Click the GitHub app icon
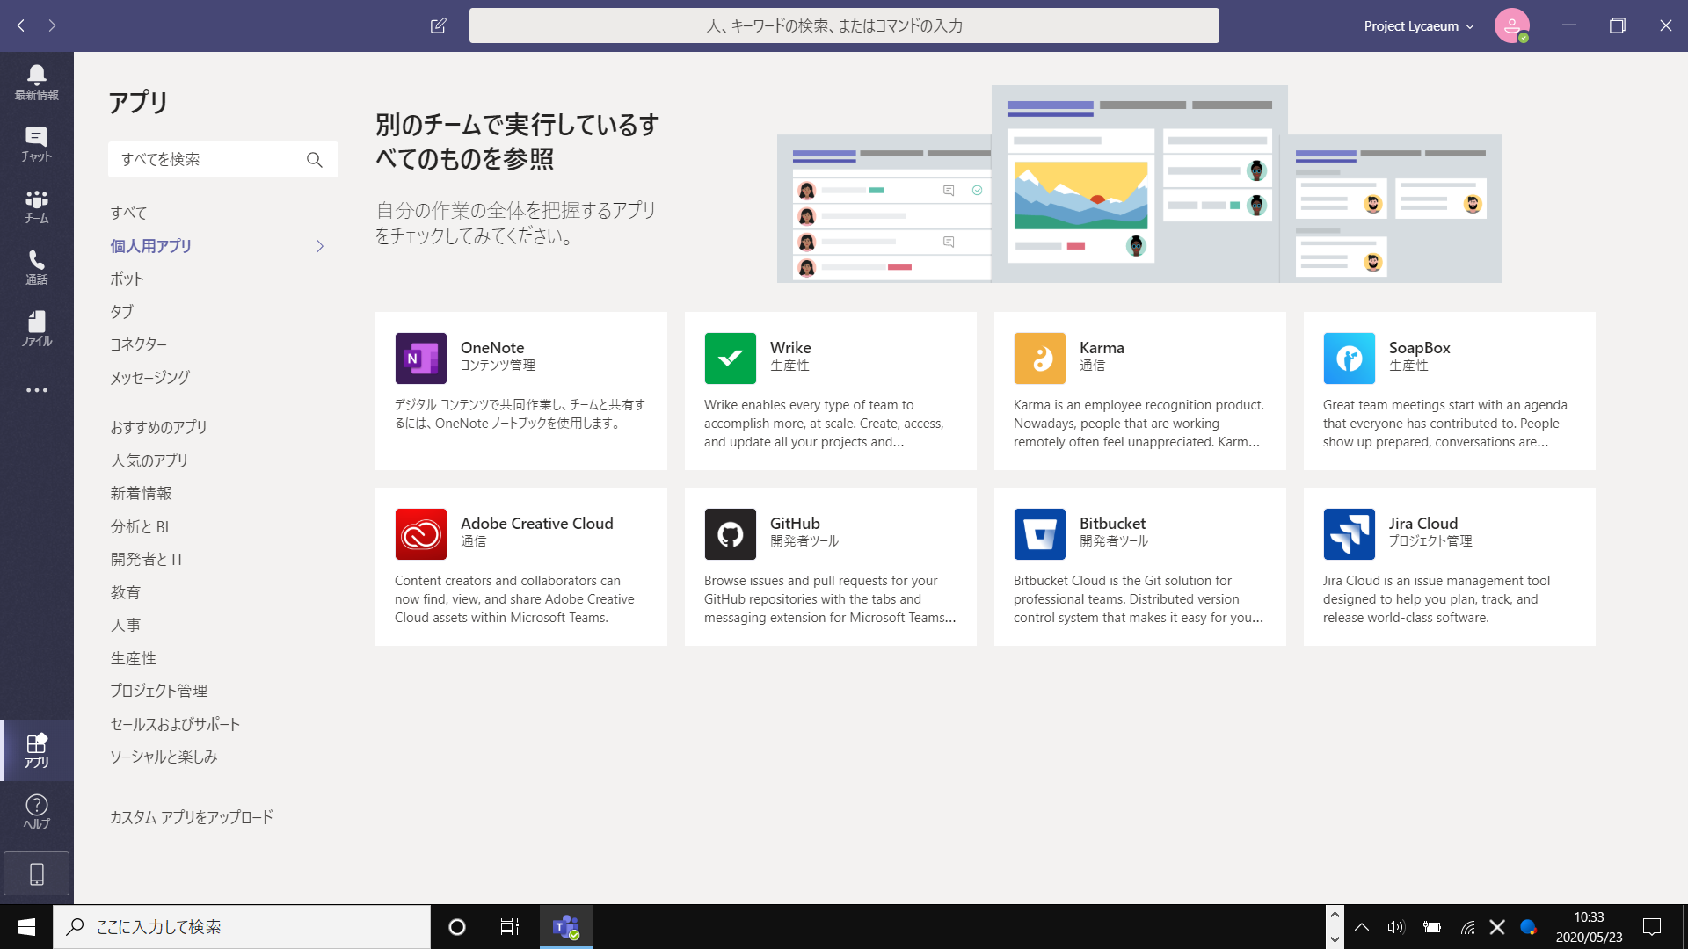Viewport: 1688px width, 949px height. (x=730, y=534)
